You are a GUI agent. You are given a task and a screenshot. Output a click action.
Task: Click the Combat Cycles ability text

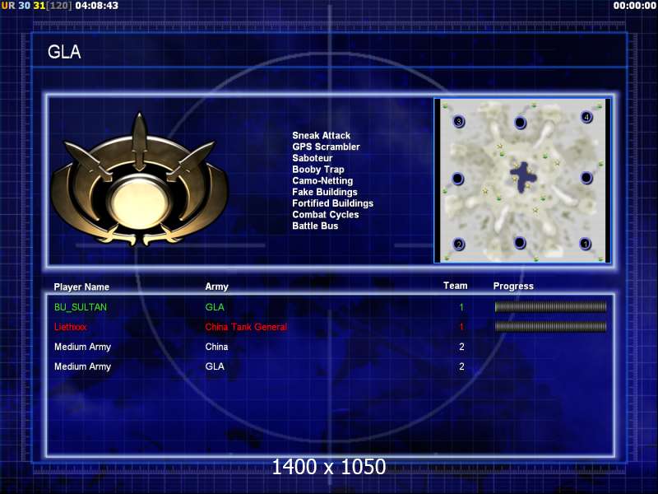point(326,215)
